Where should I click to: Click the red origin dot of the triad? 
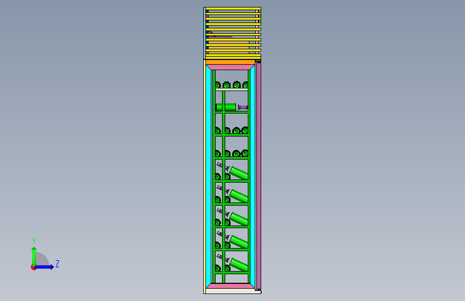point(33,267)
